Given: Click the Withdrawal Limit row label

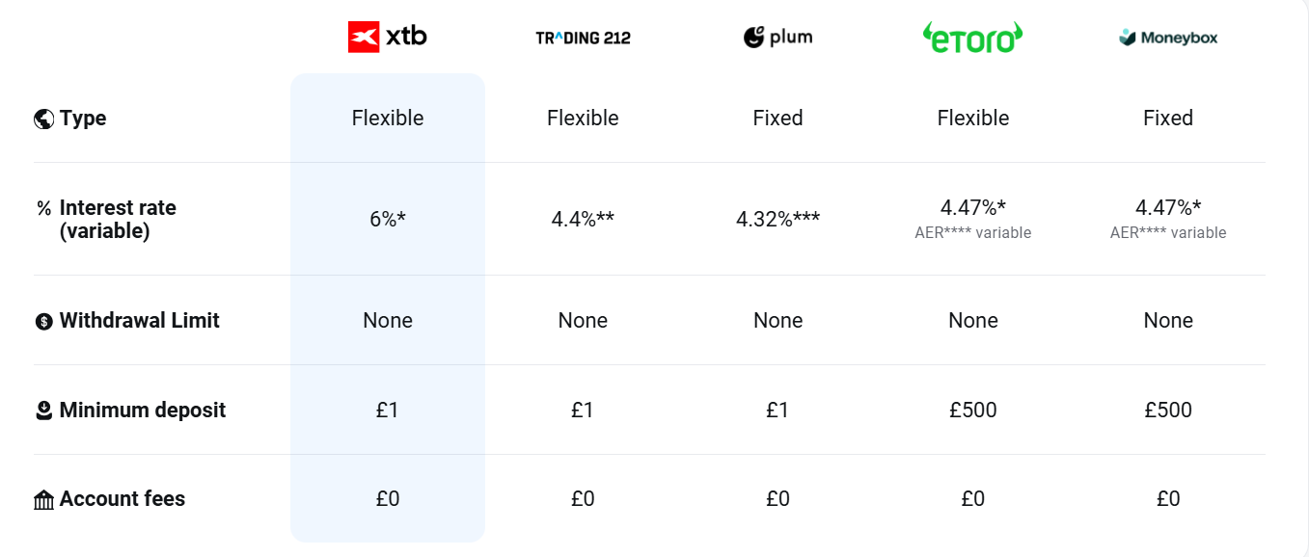Looking at the screenshot, I should 140,321.
